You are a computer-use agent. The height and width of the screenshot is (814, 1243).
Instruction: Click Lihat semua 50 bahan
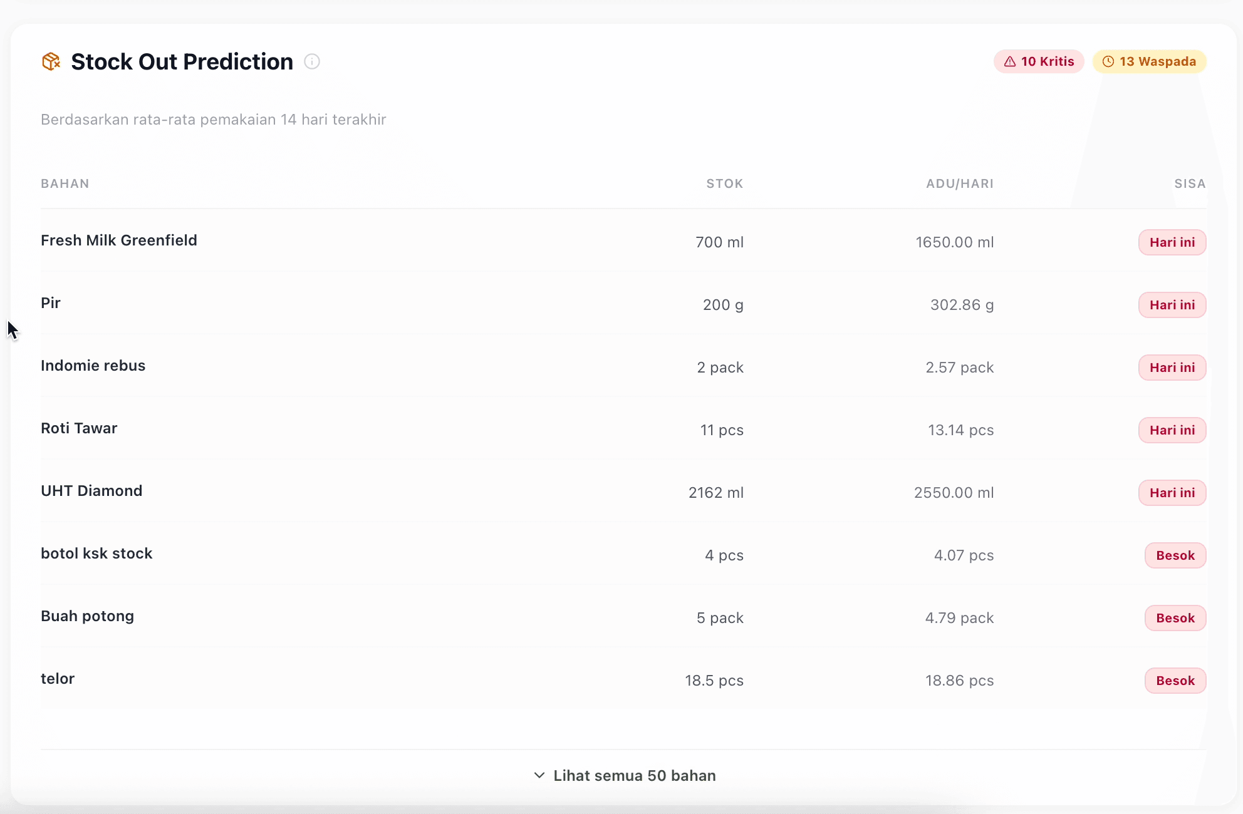coord(634,775)
